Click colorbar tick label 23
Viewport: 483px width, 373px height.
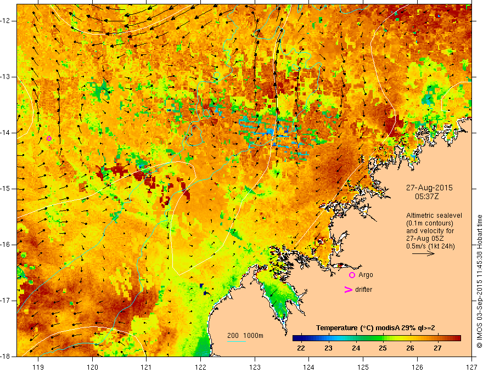click(x=328, y=348)
